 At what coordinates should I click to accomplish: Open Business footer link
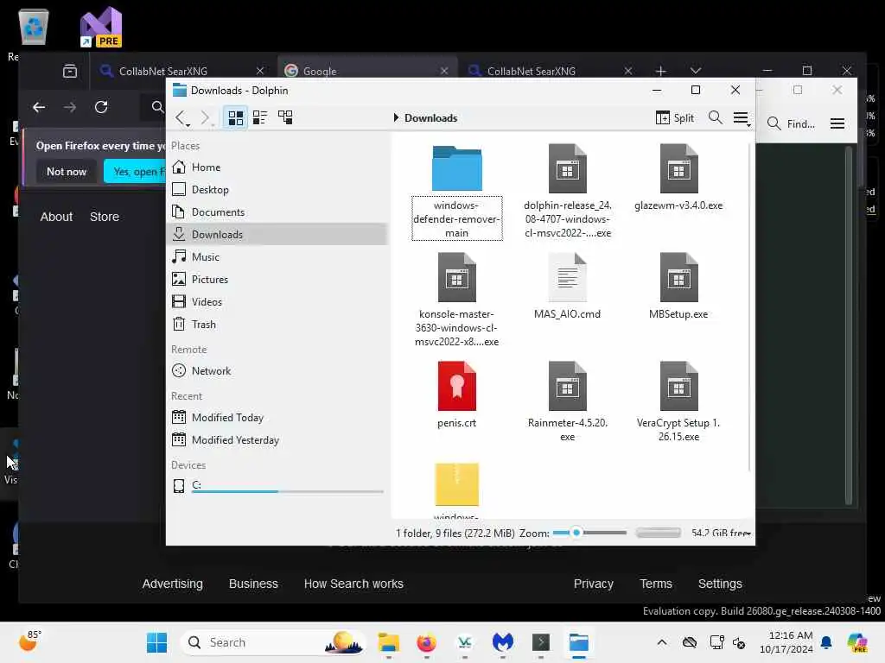pyautogui.click(x=253, y=584)
